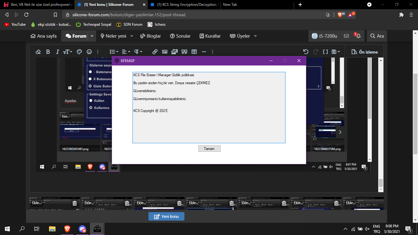Insert a horizontal line

point(204,52)
